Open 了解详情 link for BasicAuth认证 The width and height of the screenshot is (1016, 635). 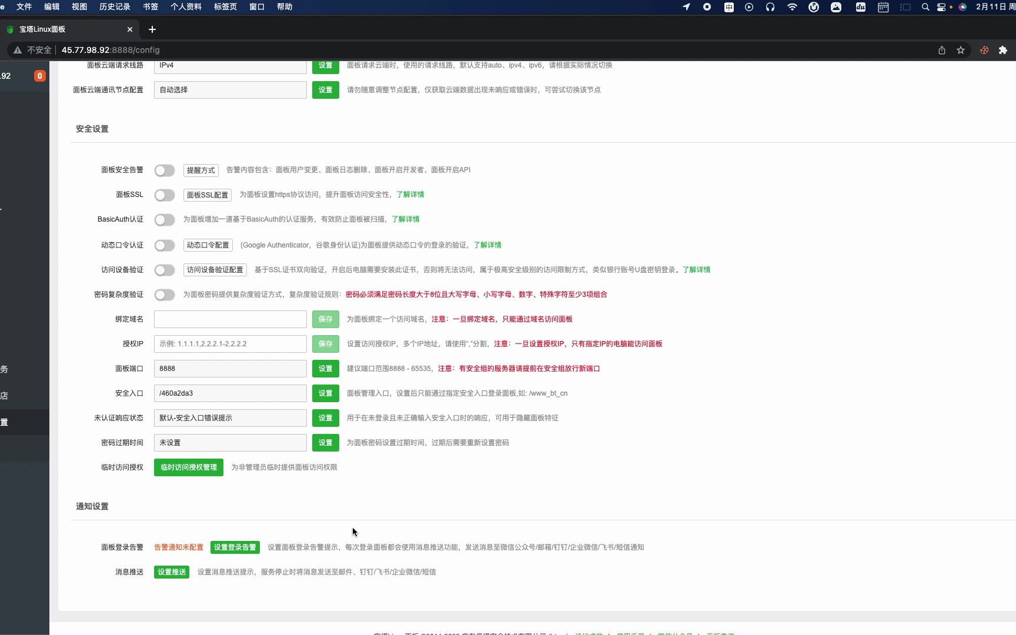click(x=406, y=219)
